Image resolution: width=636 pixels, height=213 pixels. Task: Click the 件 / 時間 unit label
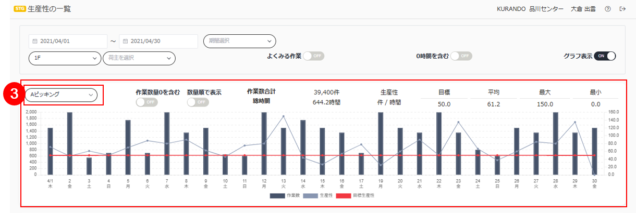[x=389, y=102]
